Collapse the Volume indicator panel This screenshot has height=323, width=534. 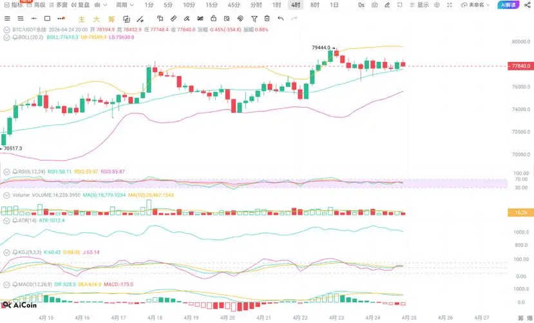(6, 195)
